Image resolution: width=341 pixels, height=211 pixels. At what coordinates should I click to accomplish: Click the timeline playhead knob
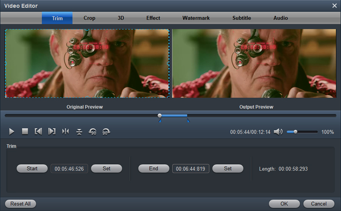coord(160,115)
